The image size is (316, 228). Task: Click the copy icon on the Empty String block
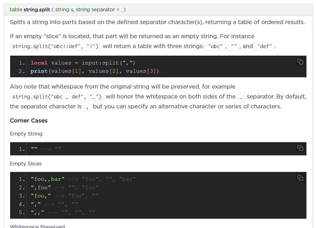click(300, 148)
